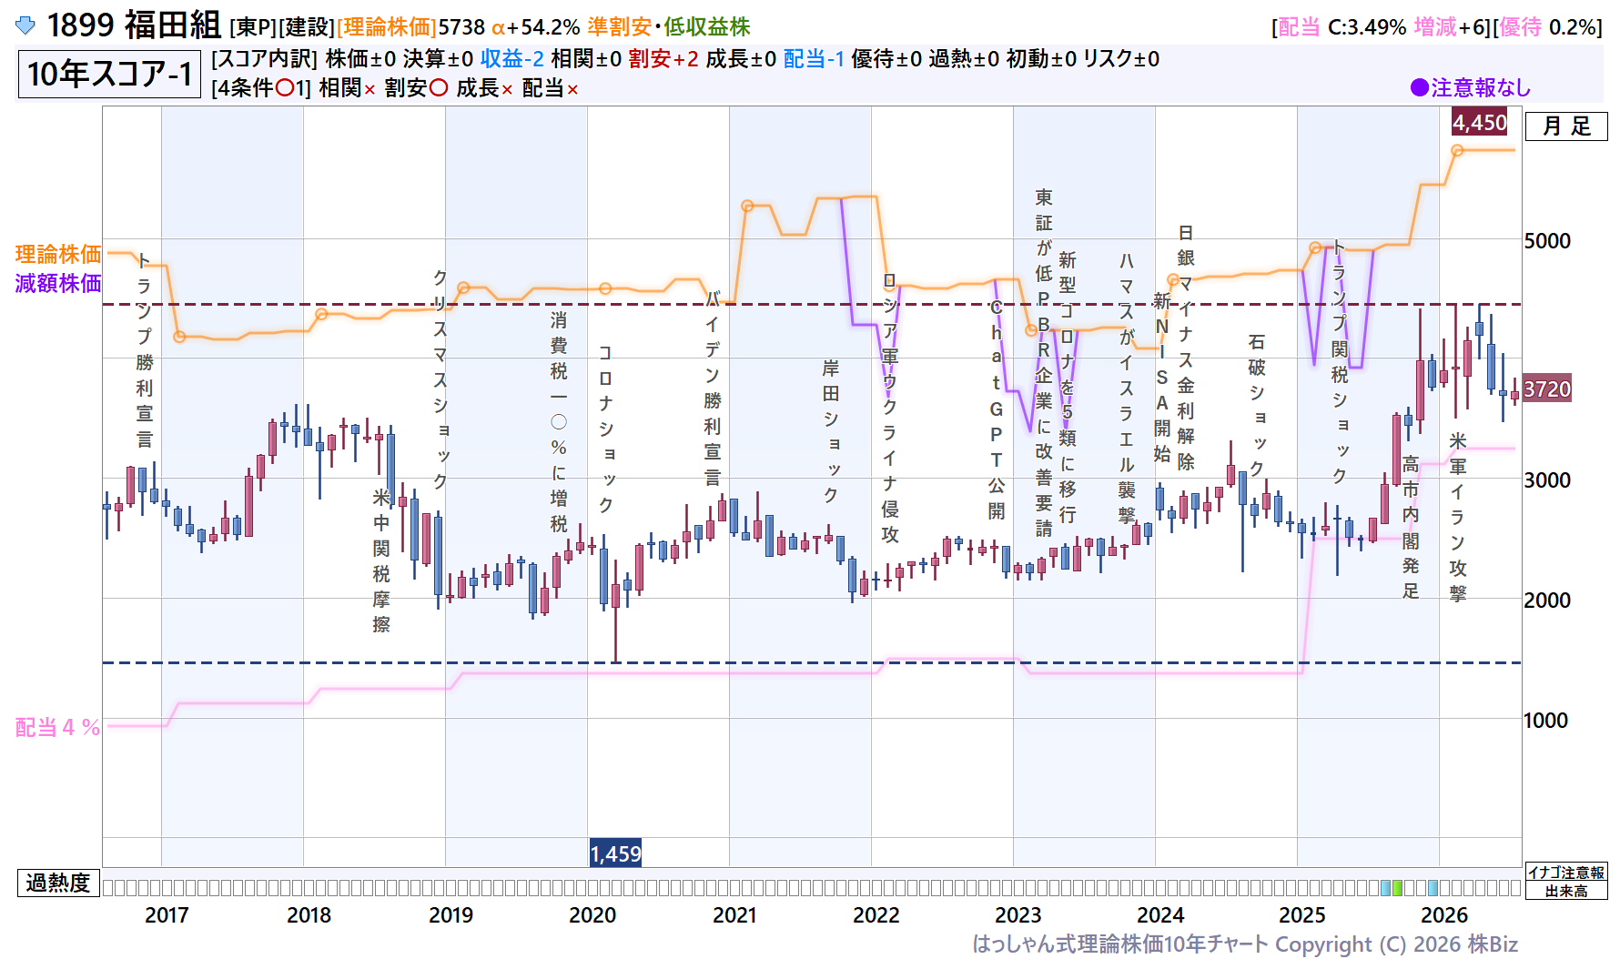Click the 4,450 theoretical price tag
1620x959 pixels.
pyautogui.click(x=1480, y=123)
